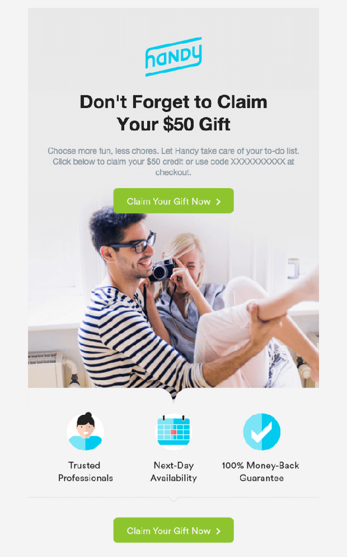Click the arrow chevron on the top green button
The height and width of the screenshot is (557, 347).
(218, 202)
